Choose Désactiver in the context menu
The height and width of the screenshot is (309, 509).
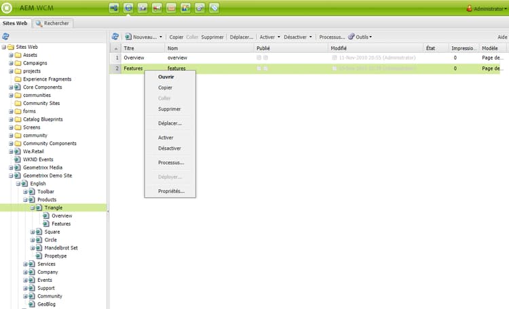[x=170, y=148]
